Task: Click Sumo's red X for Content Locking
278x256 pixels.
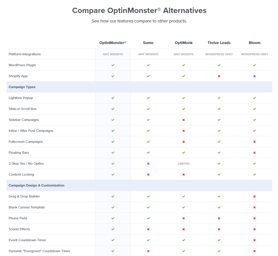Action: (x=148, y=175)
